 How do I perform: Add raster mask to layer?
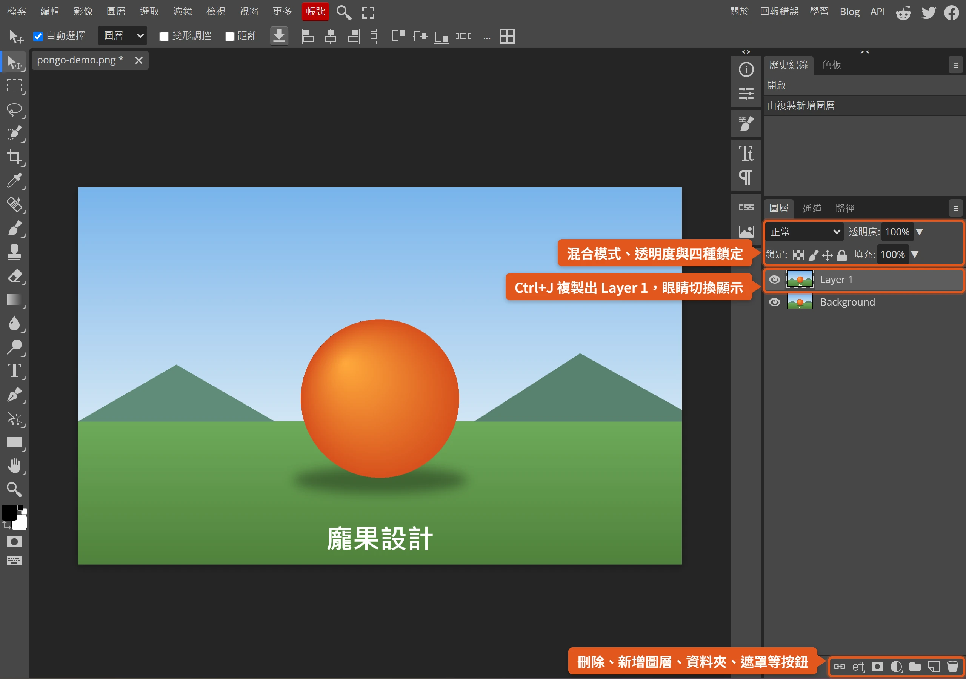(877, 667)
